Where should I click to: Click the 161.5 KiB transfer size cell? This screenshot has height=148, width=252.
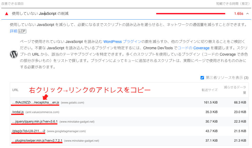(211, 102)
